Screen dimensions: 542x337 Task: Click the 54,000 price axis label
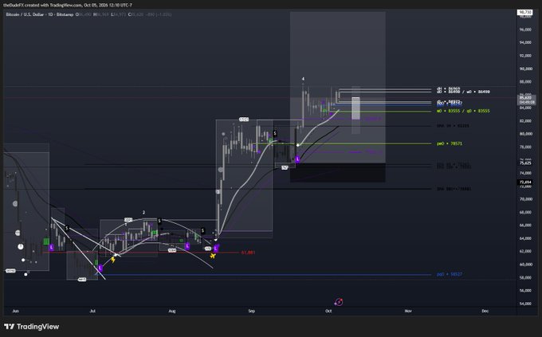[x=525, y=304]
